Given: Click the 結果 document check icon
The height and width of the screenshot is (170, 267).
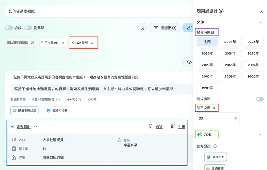Looking at the screenshot, I should click(118, 140).
